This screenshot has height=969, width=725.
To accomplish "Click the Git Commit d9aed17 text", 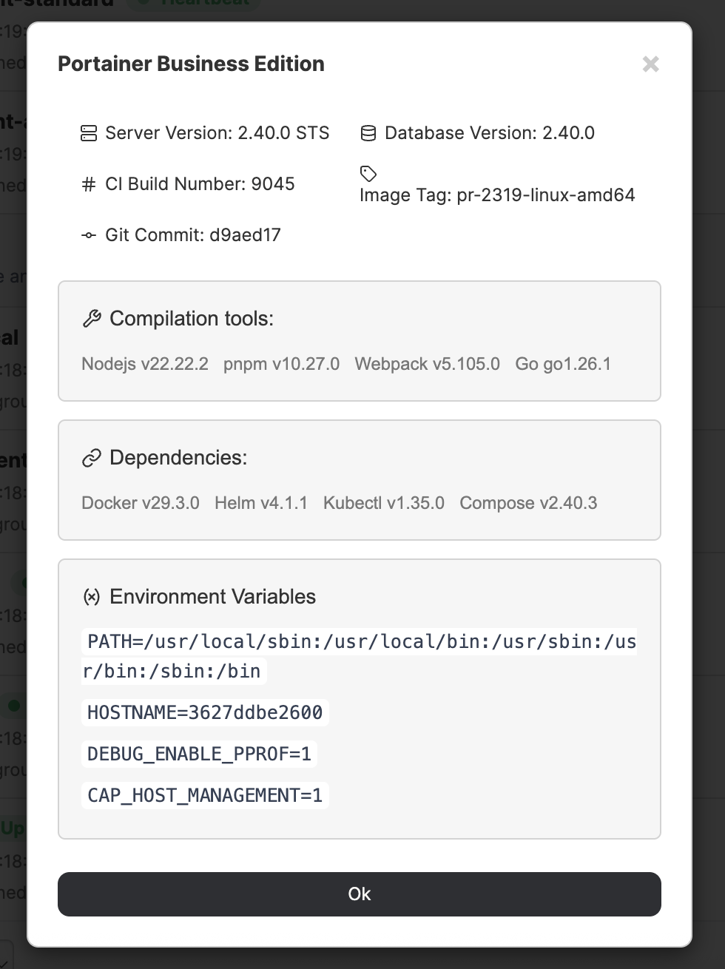I will coord(193,235).
